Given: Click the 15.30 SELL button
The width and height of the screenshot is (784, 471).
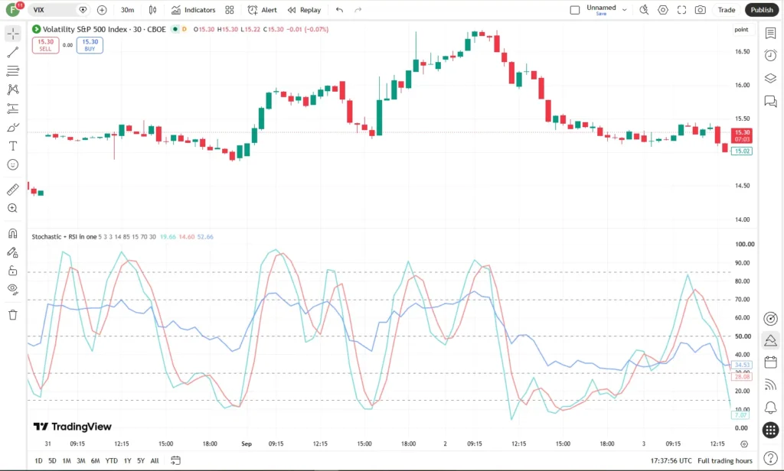Looking at the screenshot, I should pyautogui.click(x=45, y=45).
